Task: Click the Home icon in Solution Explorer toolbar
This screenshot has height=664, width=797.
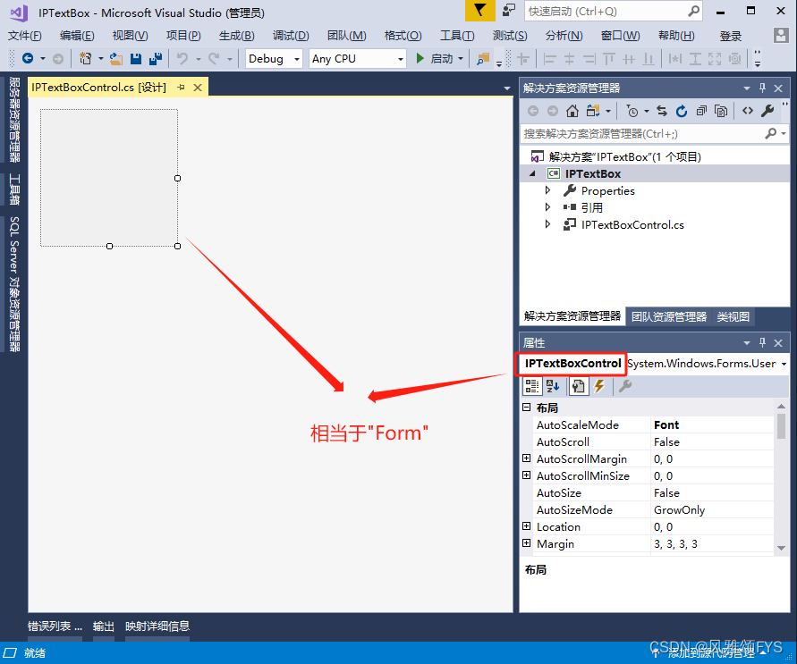Action: (x=572, y=111)
